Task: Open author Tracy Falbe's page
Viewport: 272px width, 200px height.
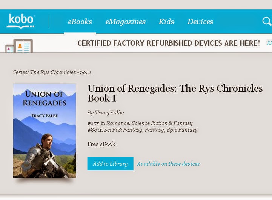Action: (x=109, y=112)
